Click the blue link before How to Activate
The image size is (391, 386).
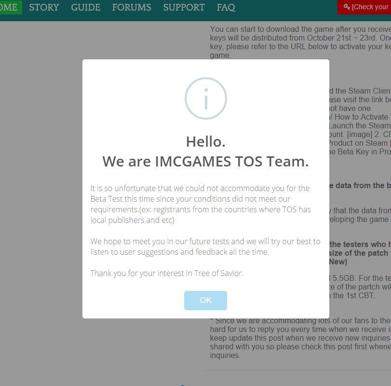point(330,117)
